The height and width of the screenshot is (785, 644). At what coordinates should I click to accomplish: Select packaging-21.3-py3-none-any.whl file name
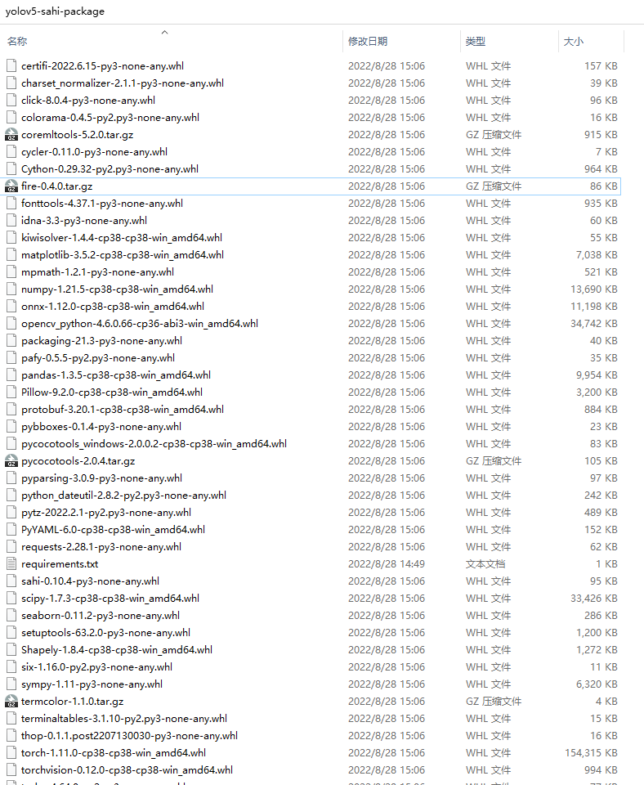pos(101,341)
